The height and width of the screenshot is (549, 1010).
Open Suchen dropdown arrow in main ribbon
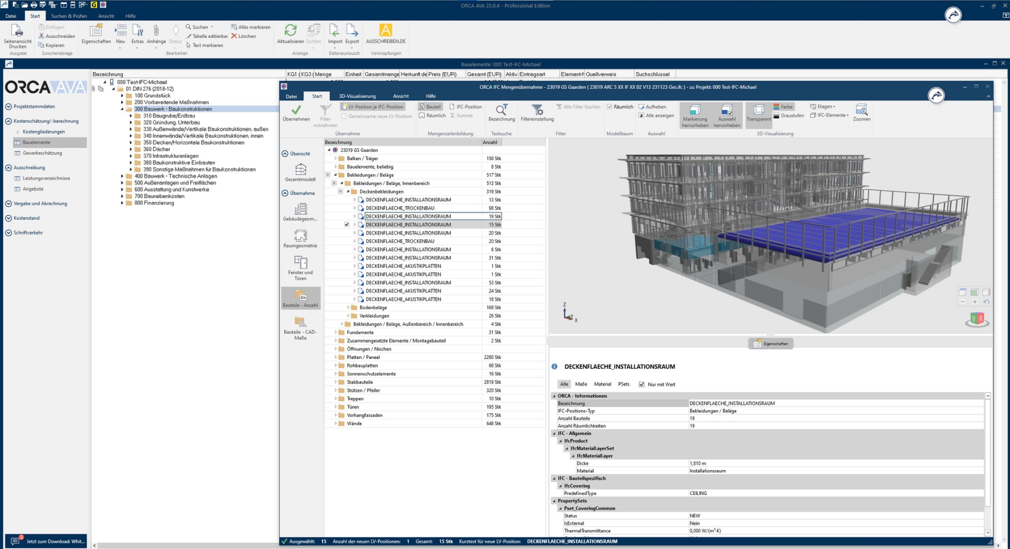pos(212,27)
